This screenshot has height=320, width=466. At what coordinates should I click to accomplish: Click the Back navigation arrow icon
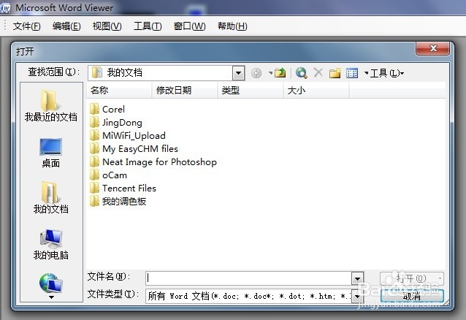pyautogui.click(x=256, y=73)
